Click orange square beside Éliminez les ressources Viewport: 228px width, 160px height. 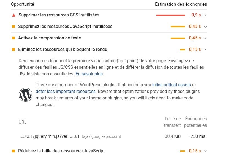[x=13, y=50]
